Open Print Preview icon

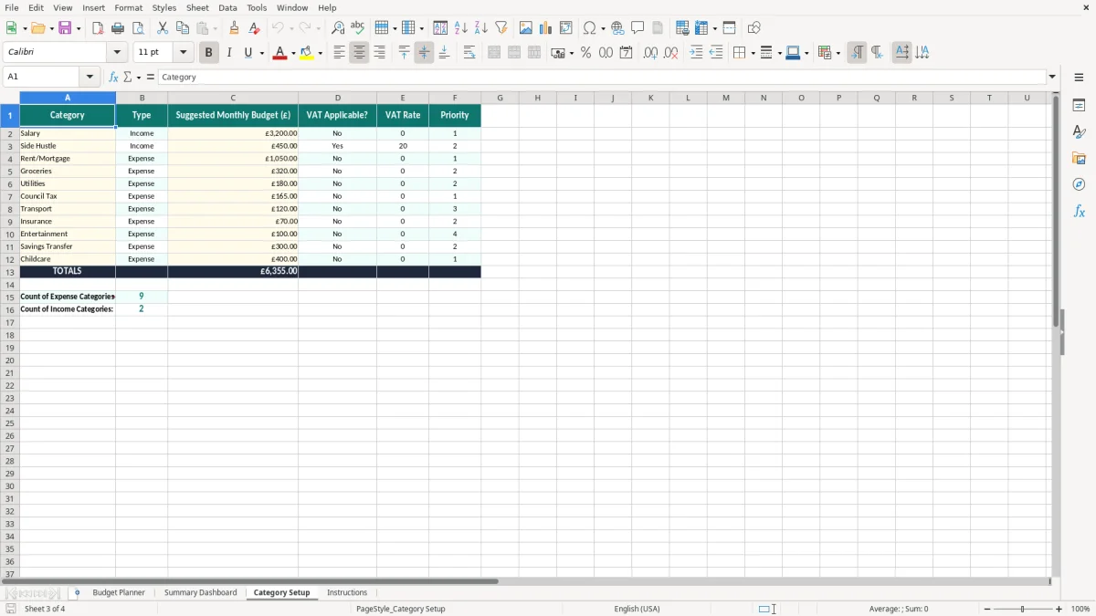(138, 28)
